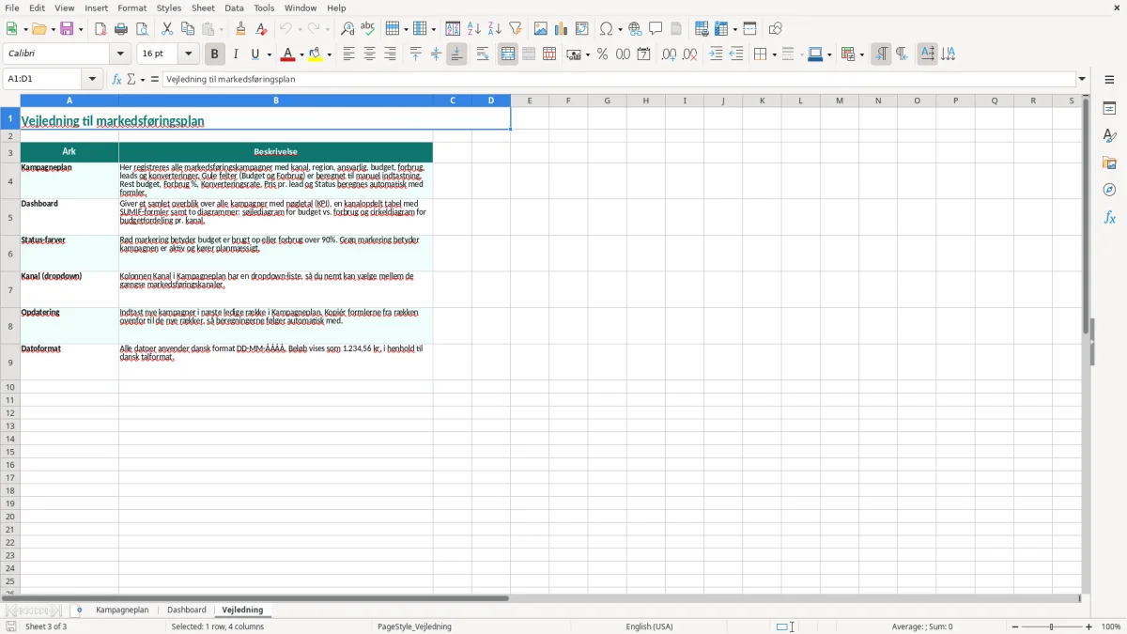1127x634 pixels.
Task: Cut the selected cells
Action: (167, 29)
